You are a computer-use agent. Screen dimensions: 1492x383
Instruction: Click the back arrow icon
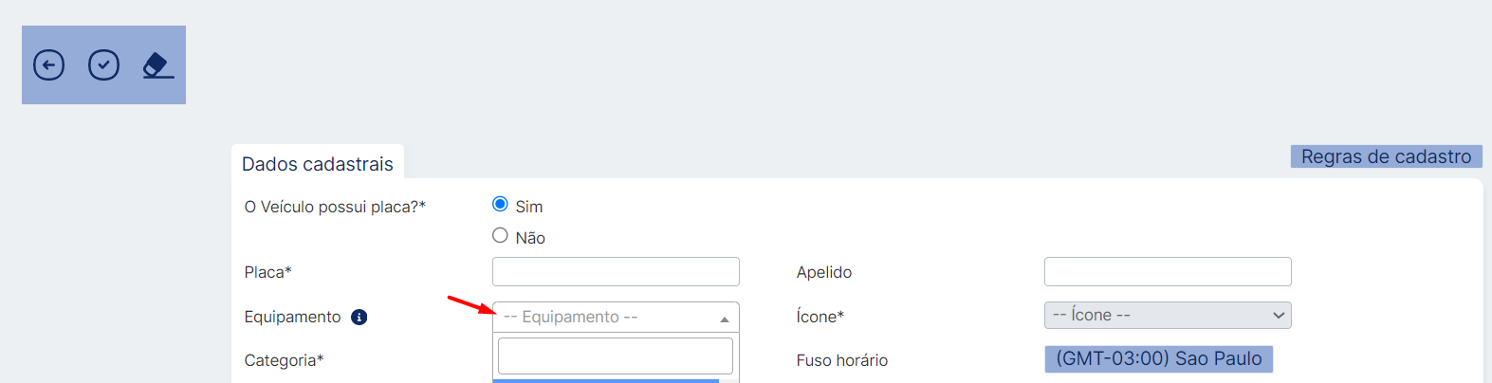tap(49, 65)
